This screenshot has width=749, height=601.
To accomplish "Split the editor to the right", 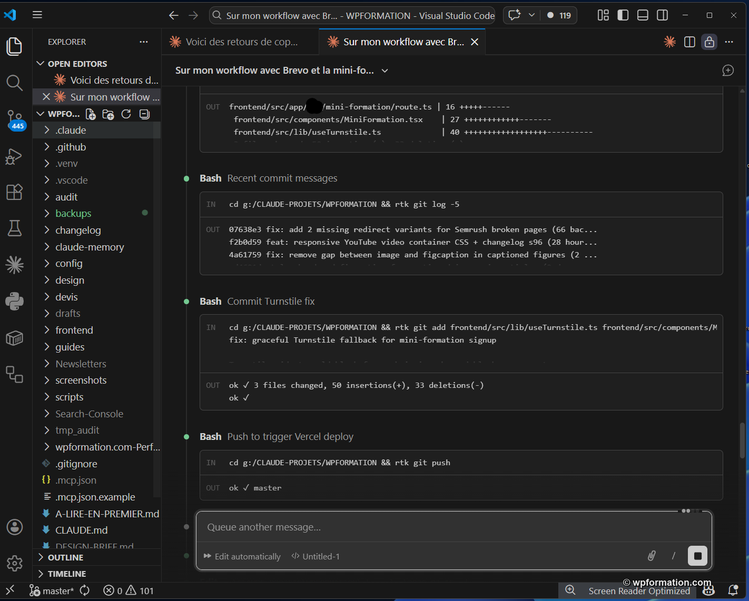I will pos(689,42).
